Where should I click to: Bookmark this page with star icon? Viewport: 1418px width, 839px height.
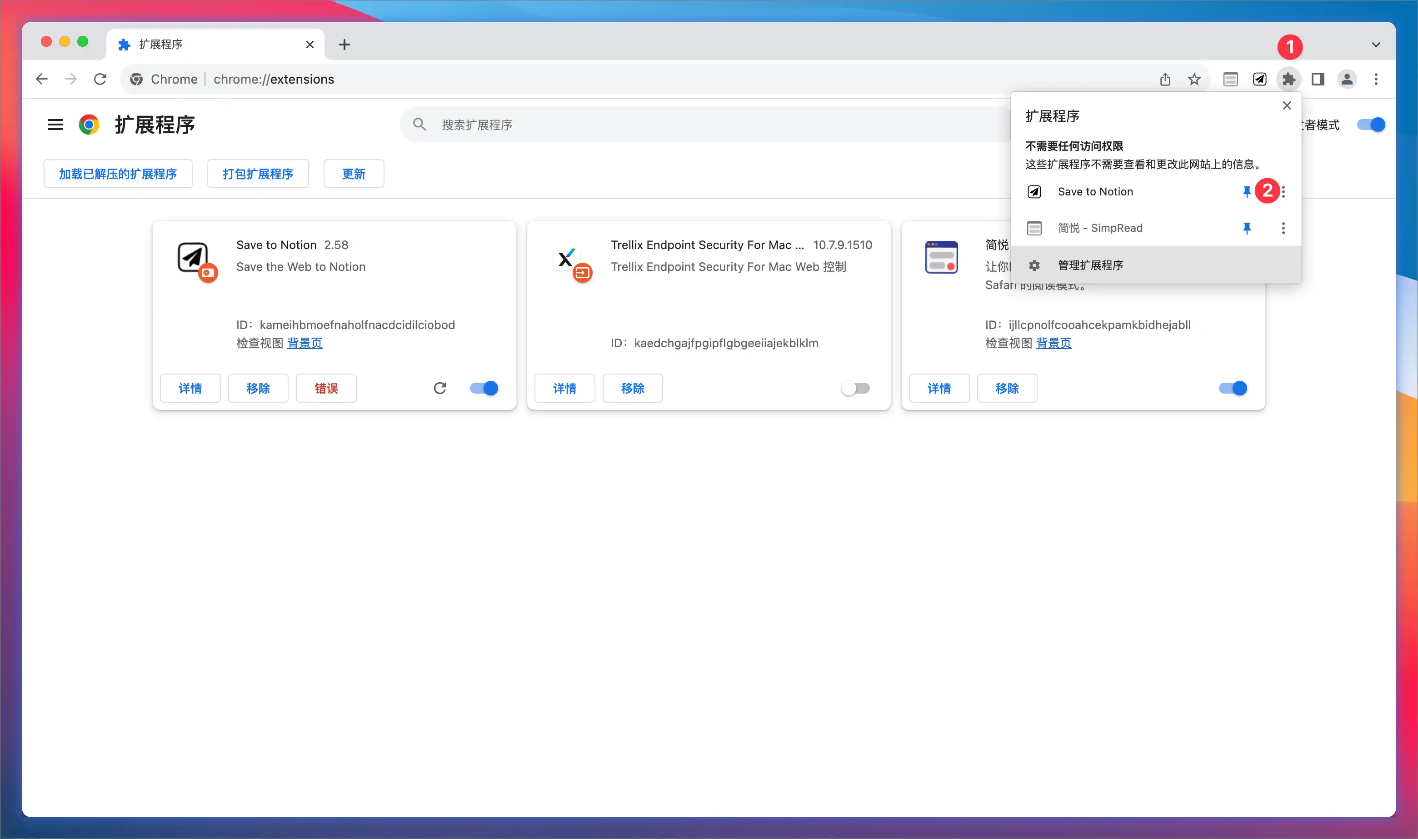(1193, 79)
